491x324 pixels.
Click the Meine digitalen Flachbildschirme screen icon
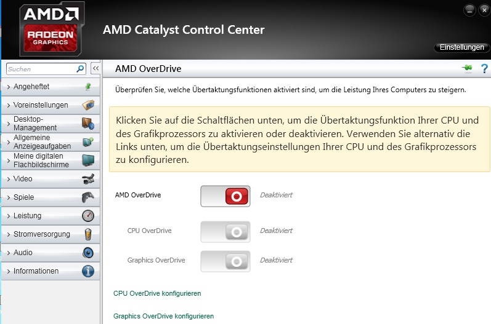pos(88,160)
